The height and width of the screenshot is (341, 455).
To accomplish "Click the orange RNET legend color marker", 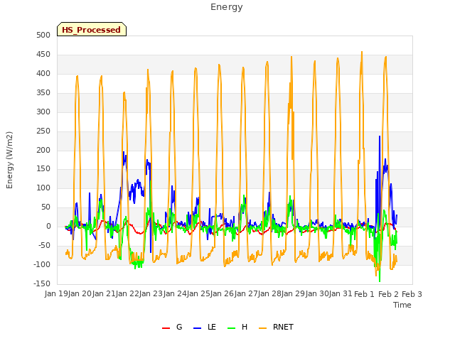I will (262, 328).
